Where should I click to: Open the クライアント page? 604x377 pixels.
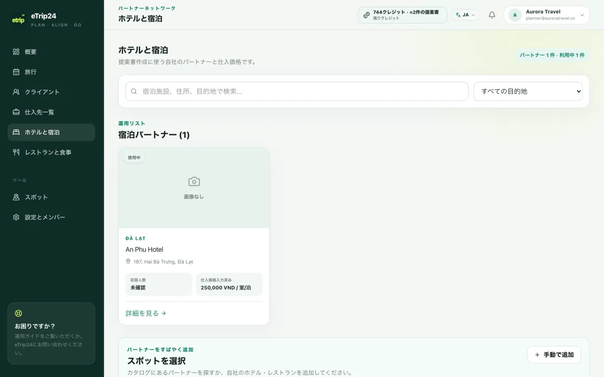[51, 92]
